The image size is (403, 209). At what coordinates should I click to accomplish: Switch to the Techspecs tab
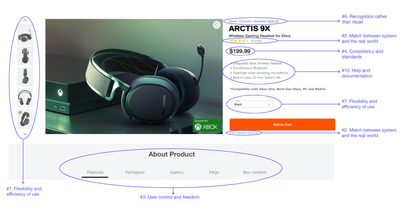[135, 172]
